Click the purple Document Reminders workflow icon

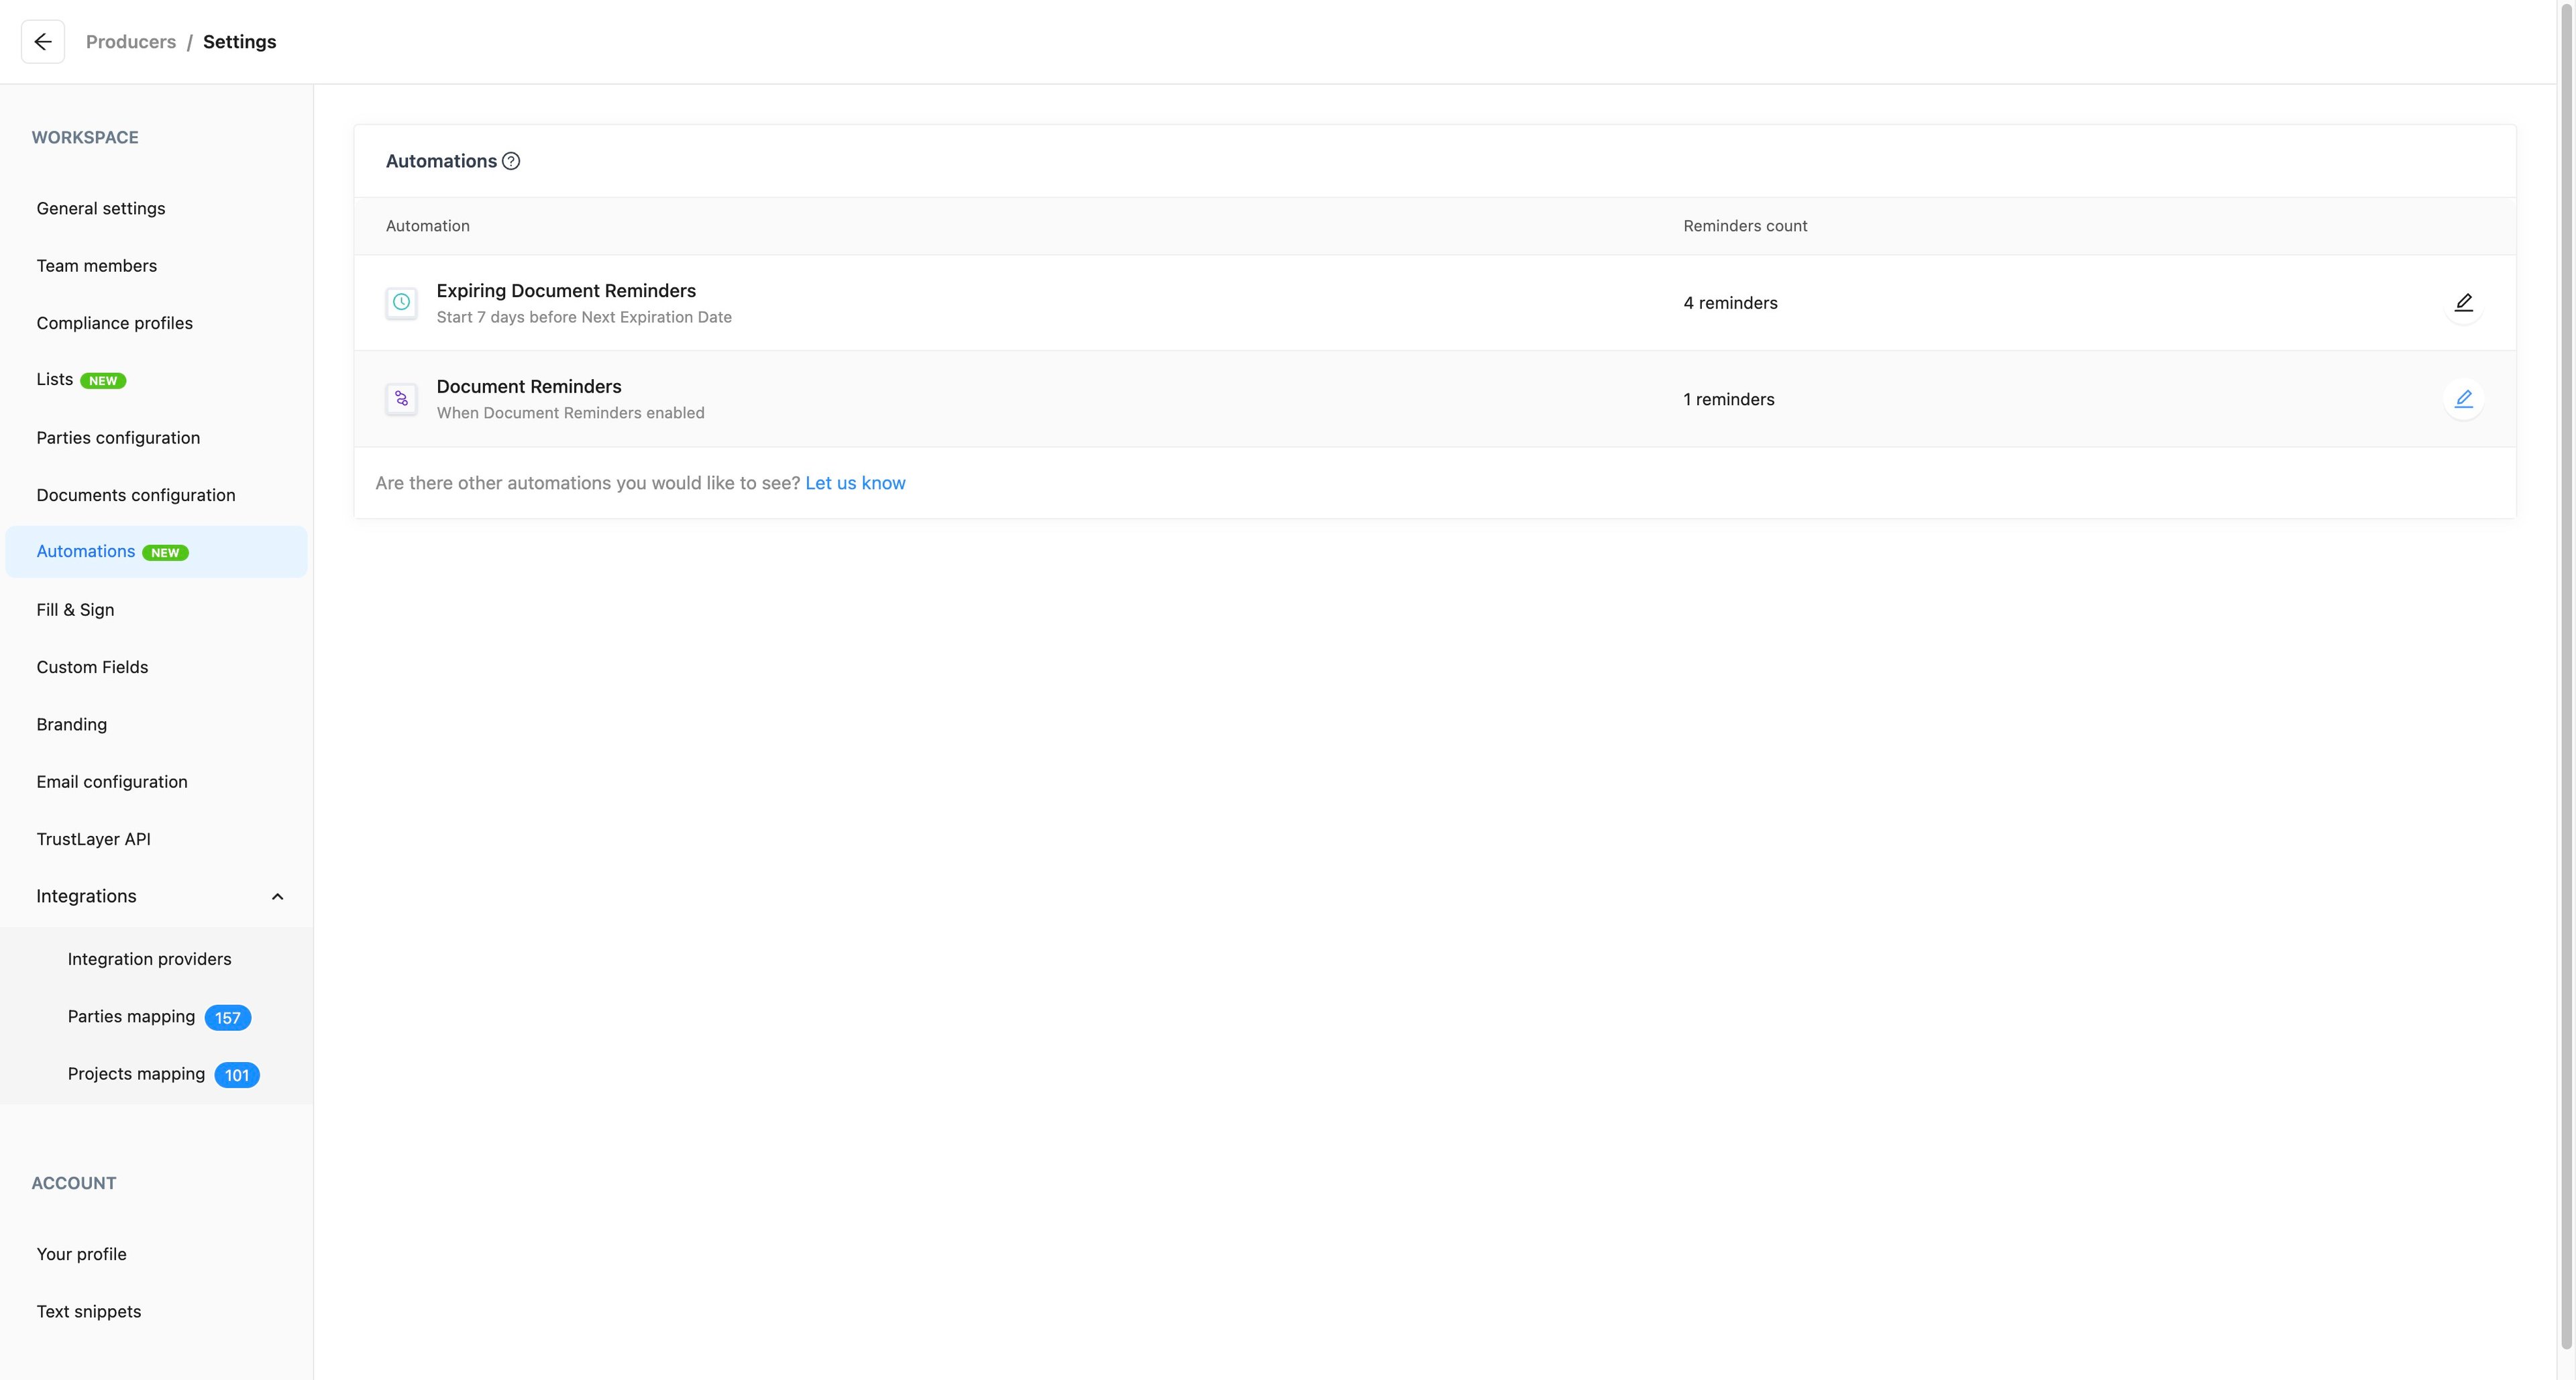click(x=401, y=399)
